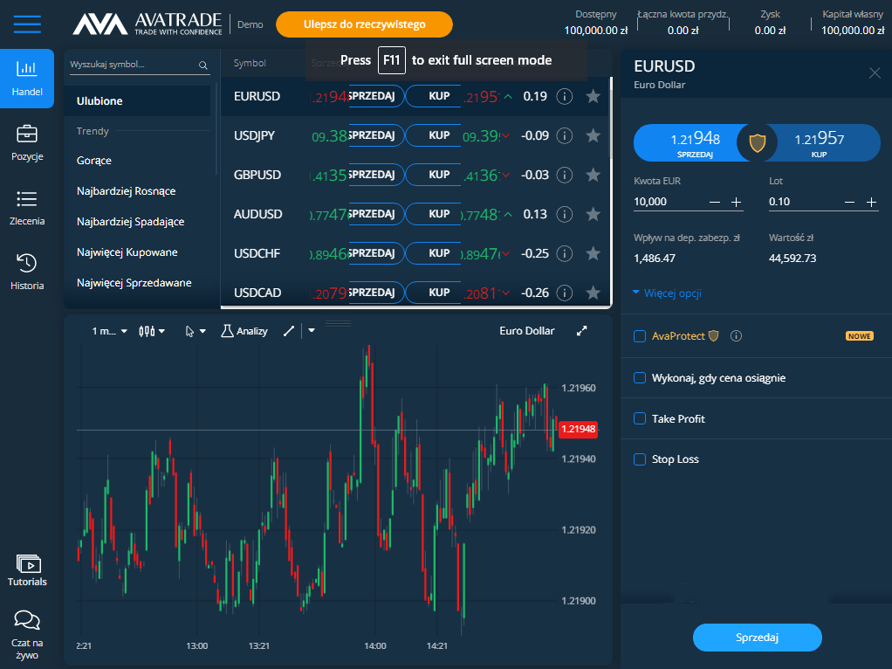The height and width of the screenshot is (669, 892).
Task: Open candlestick chart type dropdown
Action: click(152, 331)
